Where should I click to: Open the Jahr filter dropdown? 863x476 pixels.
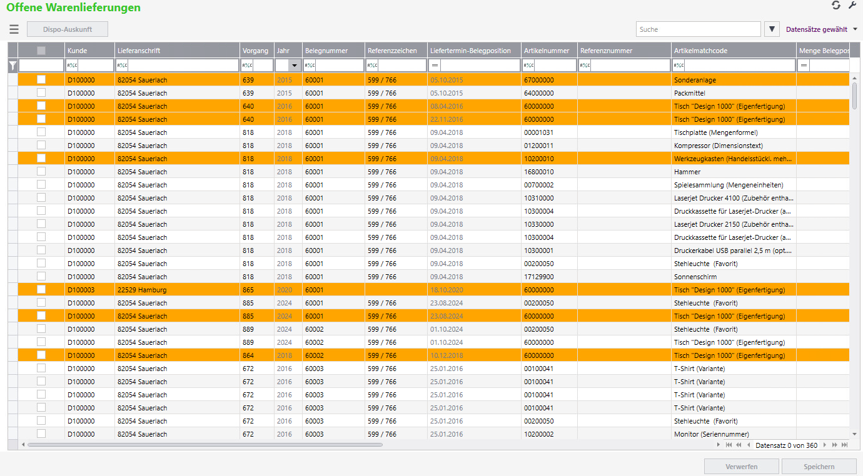294,65
